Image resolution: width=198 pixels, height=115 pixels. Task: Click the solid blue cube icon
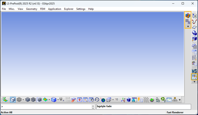pyautogui.click(x=54, y=100)
